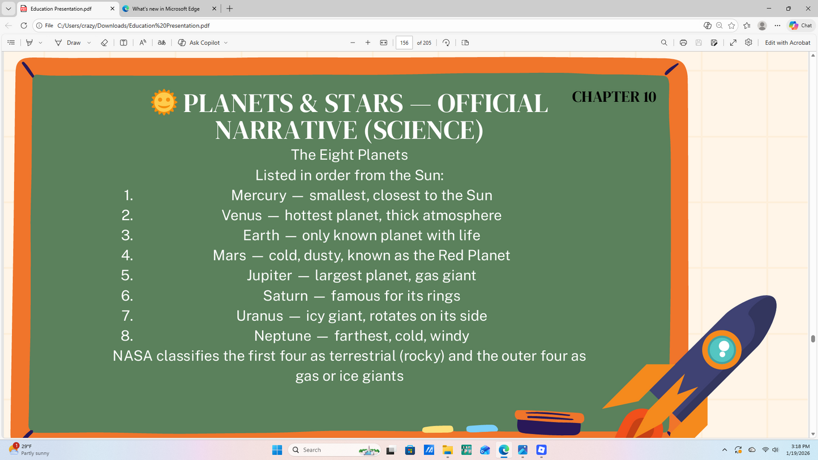Close the What's new in Microsoft Edge tab

click(x=214, y=9)
